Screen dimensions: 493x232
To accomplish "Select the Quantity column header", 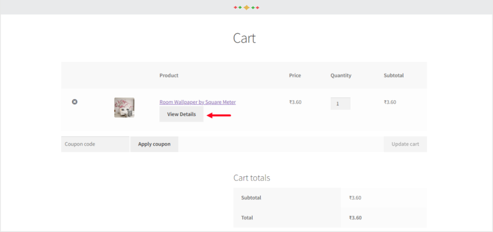I will (x=341, y=75).
